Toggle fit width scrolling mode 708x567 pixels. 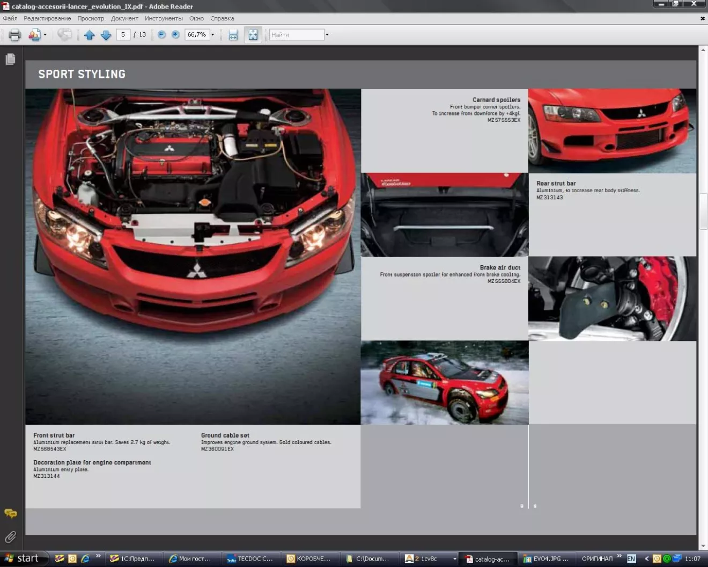[x=233, y=35]
